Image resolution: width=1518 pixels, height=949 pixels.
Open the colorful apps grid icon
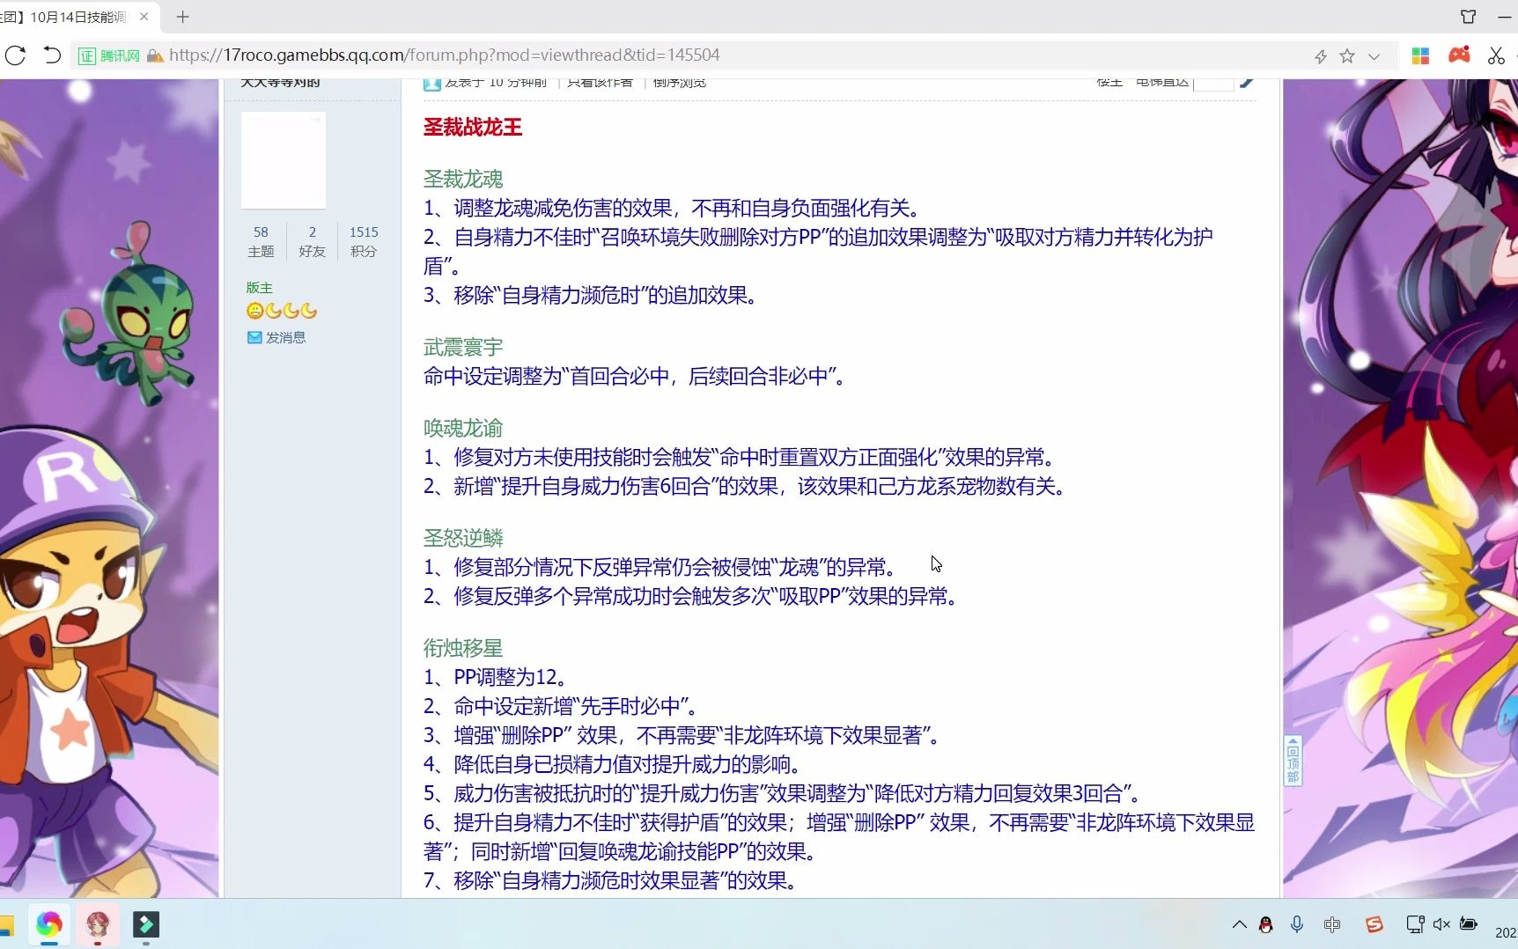coord(1420,55)
